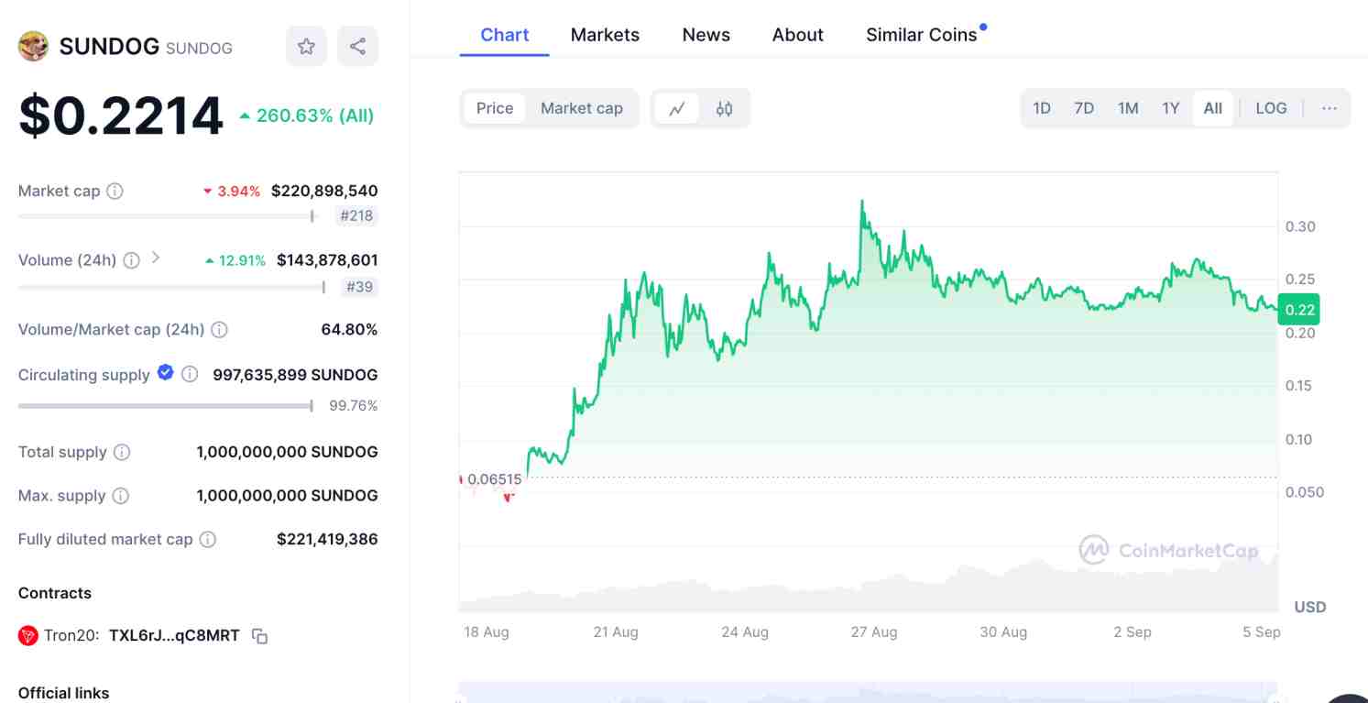Select the Market cap chart toggle
The width and height of the screenshot is (1368, 703).
(582, 108)
